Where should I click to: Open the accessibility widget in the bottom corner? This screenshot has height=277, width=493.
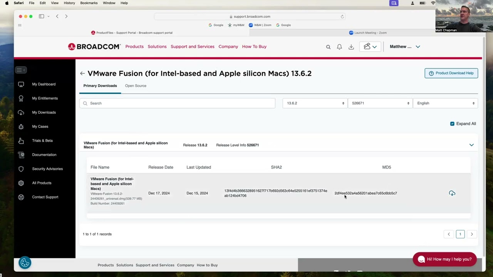click(x=25, y=262)
